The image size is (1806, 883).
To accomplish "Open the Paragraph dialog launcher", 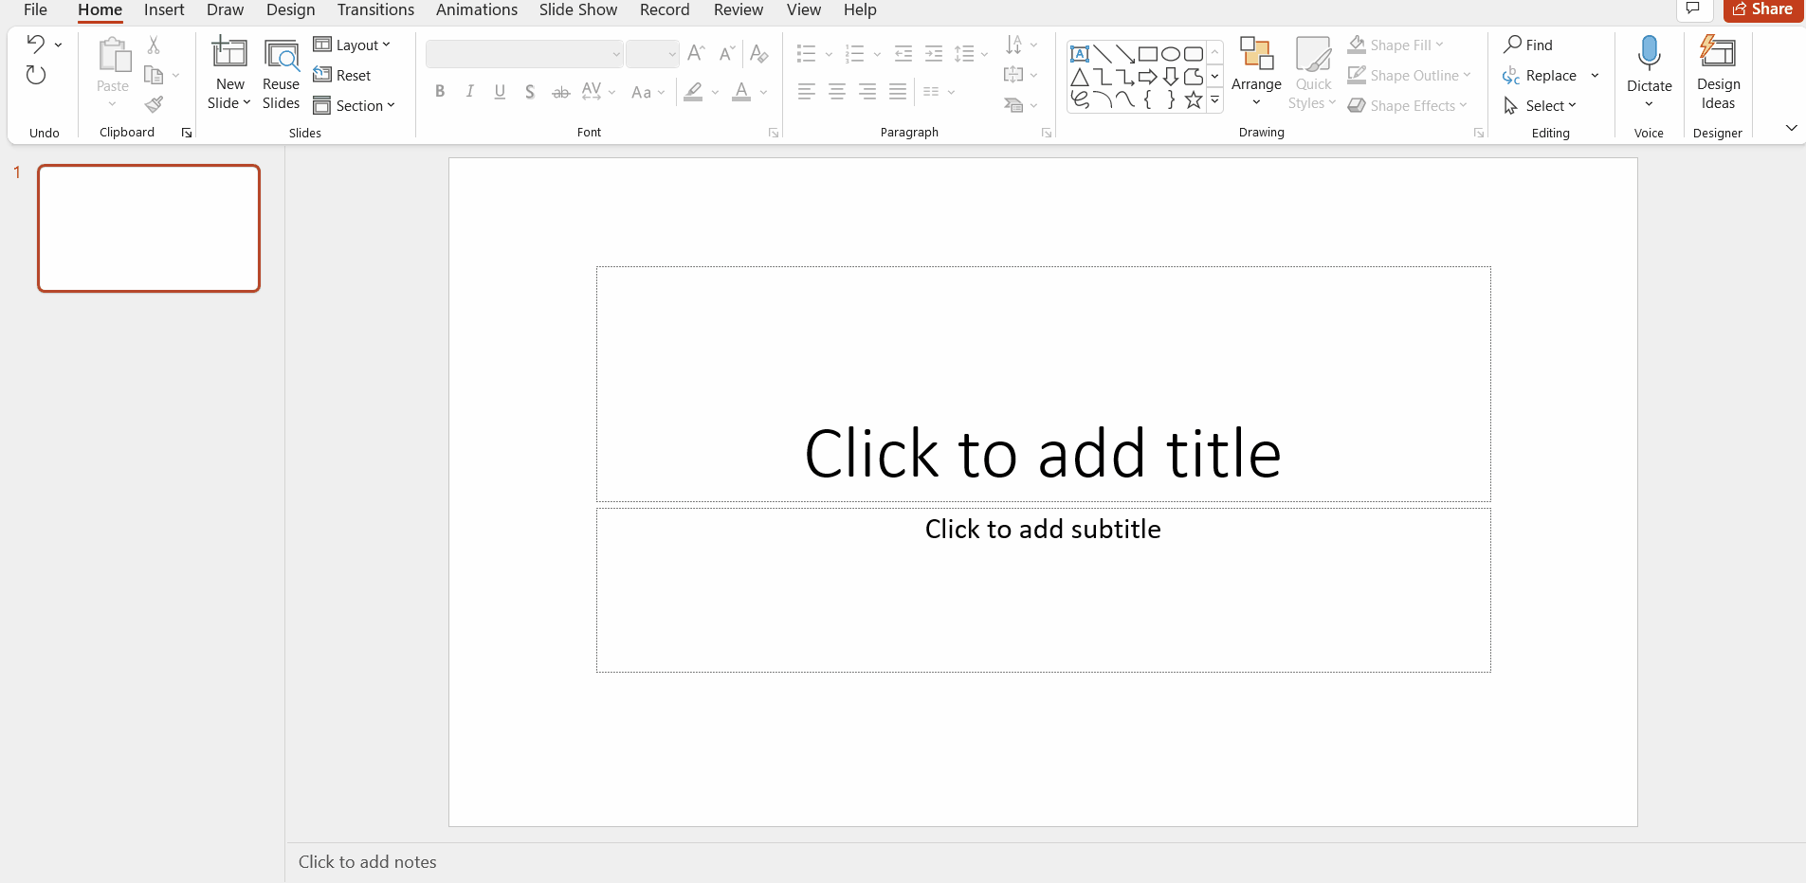I will [1045, 133].
